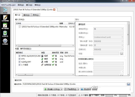Viewport: 135px width, 97px height.
Task: Click the file icon beside source mkv filename
Action: 20,27
